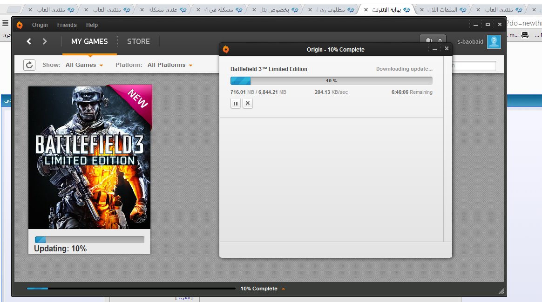Cancel the Battlefield 3 update download
The width and height of the screenshot is (542, 302).
pyautogui.click(x=248, y=104)
